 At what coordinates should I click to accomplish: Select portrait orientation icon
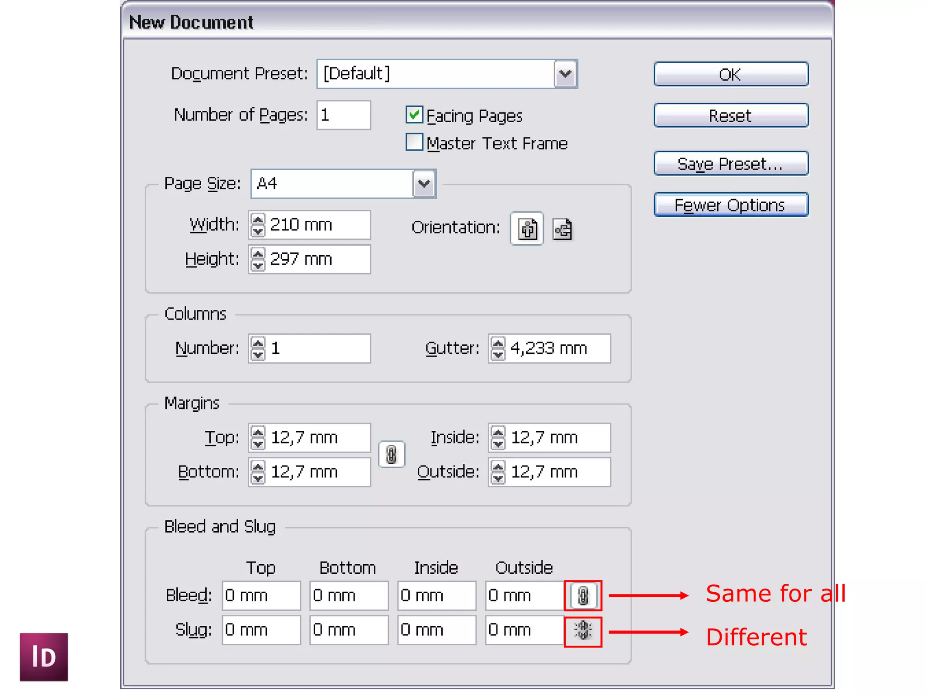527,229
